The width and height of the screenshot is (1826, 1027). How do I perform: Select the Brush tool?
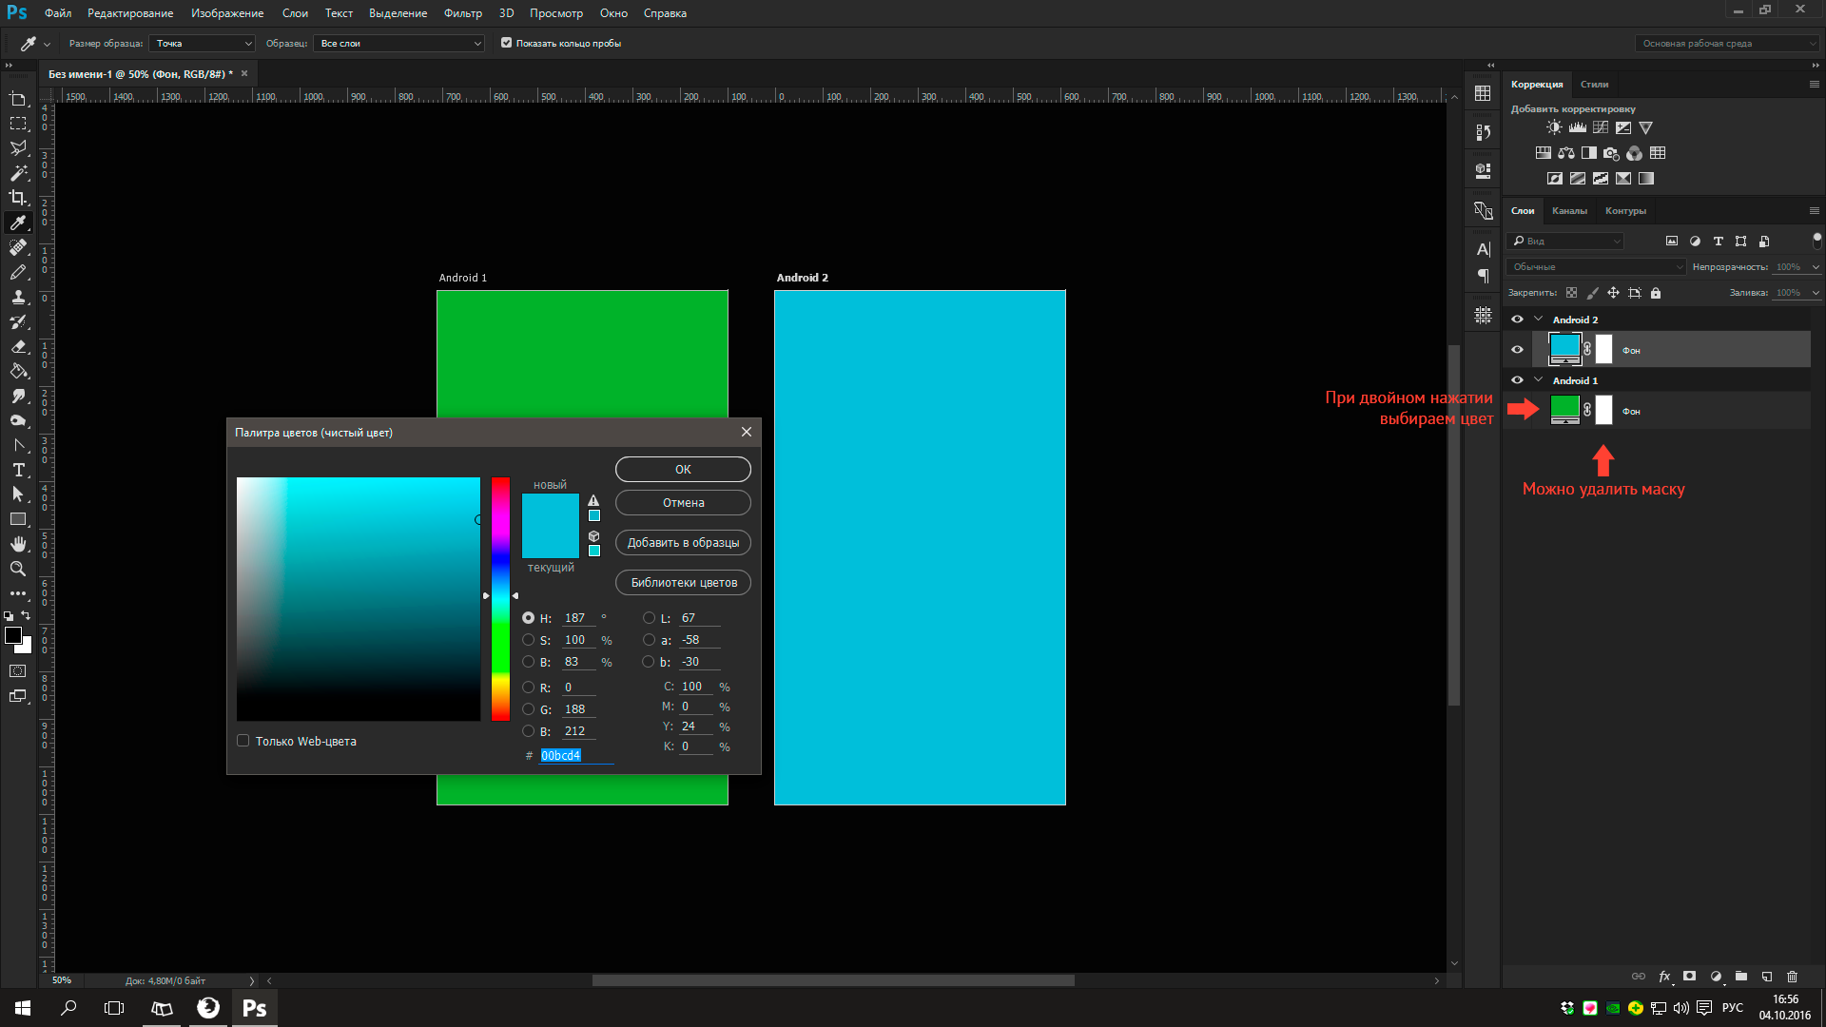[x=18, y=272]
